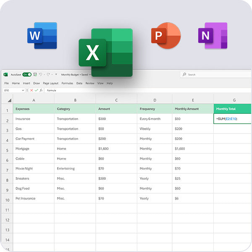Open the File menu
Image resolution: width=252 pixels, height=252 pixels.
pyautogui.click(x=6, y=83)
